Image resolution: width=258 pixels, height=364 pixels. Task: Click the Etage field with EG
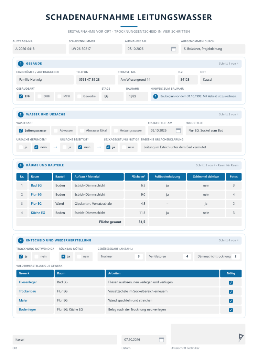pyautogui.click(x=112, y=96)
